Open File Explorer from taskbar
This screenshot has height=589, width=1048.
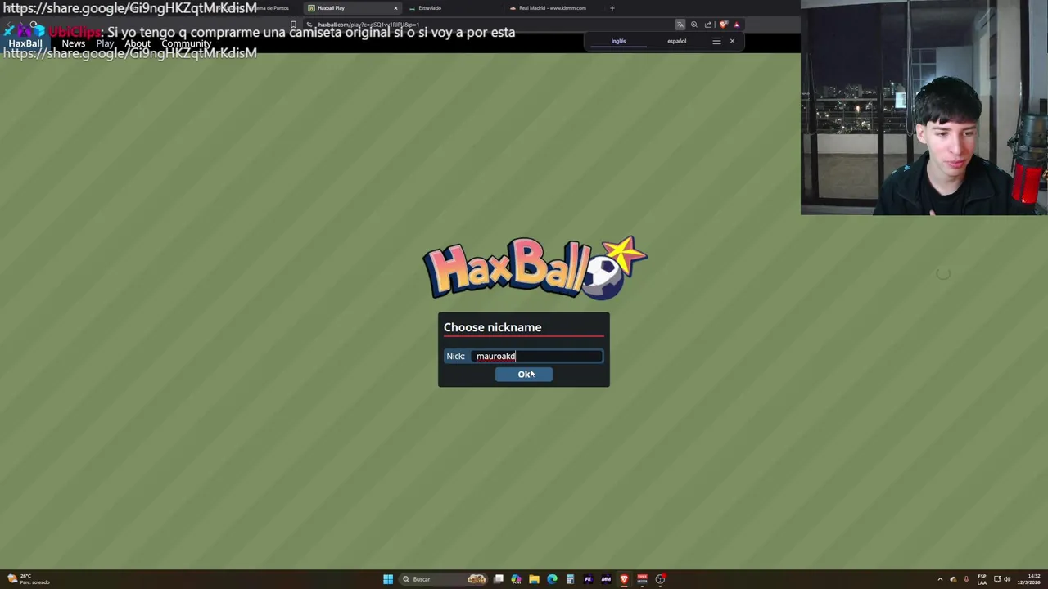tap(534, 579)
